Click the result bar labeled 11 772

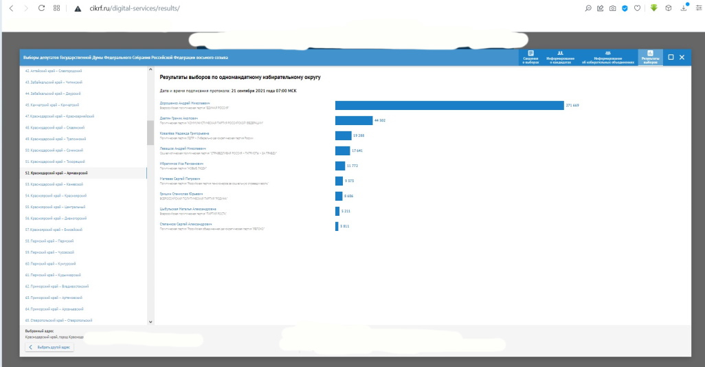coord(340,166)
